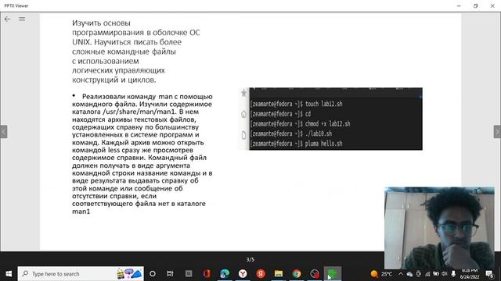Viewport: 501px width, 281px height.
Task: Click the 'chmod +x lab12.sh' terminal line
Action: tap(300, 124)
